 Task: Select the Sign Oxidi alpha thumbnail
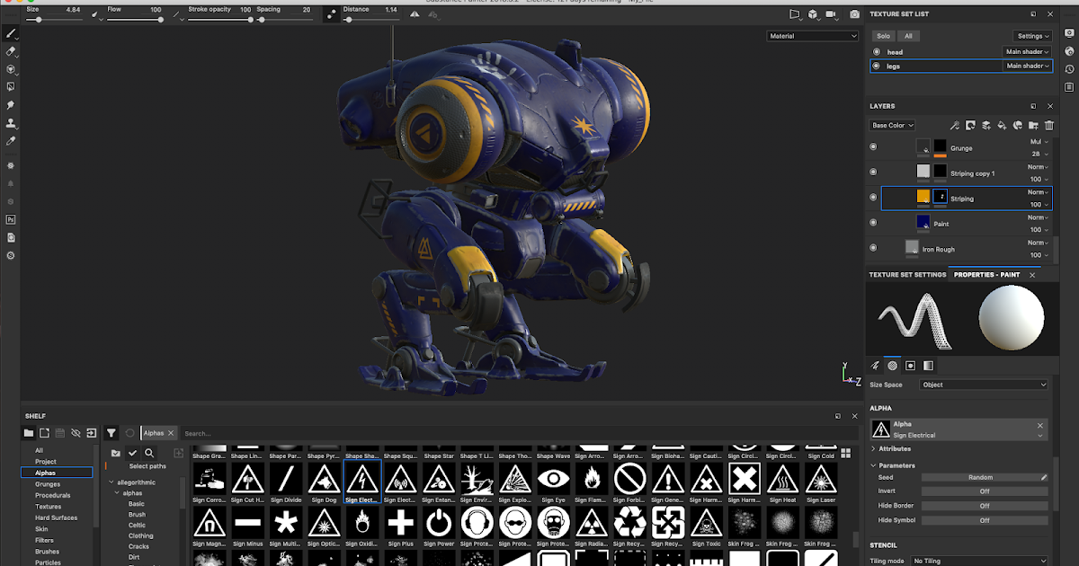(x=363, y=522)
